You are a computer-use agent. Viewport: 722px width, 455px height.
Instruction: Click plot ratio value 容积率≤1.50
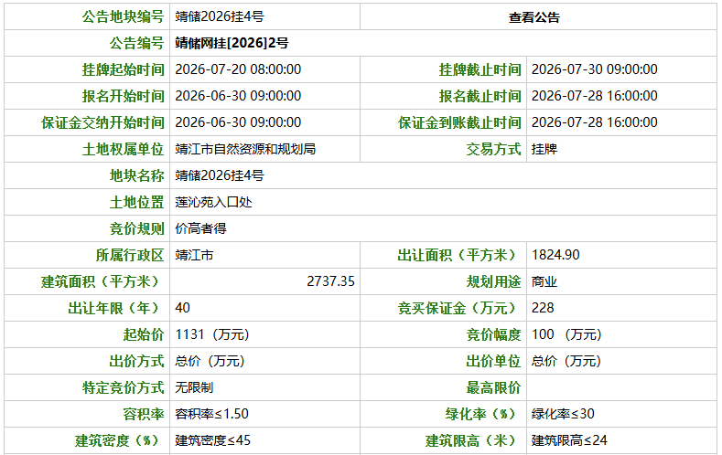coord(211,414)
